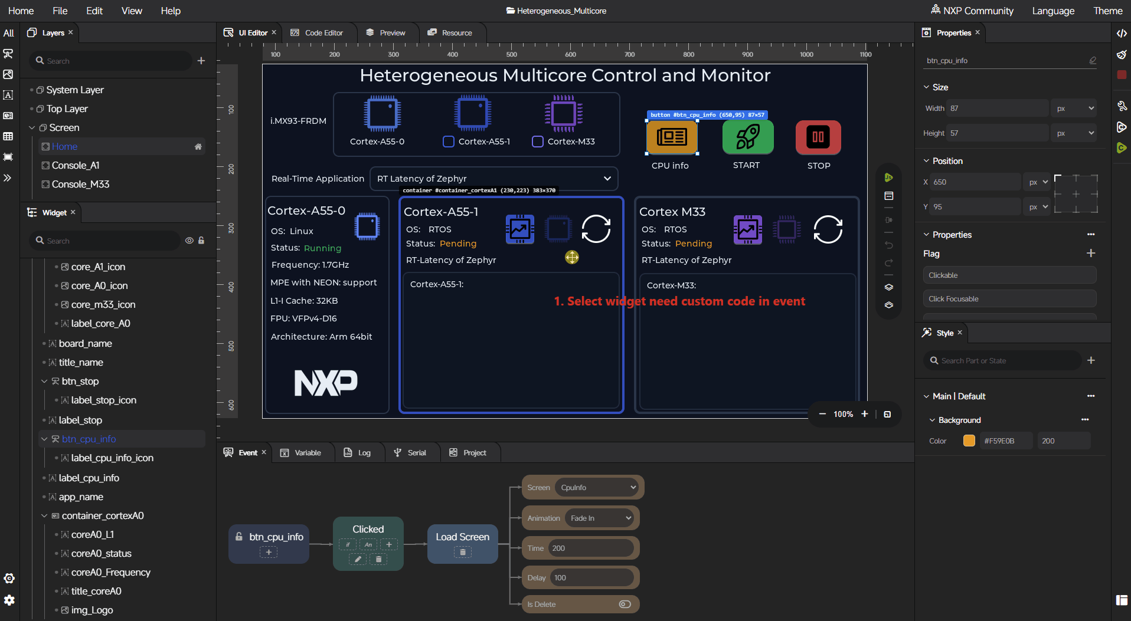Check the Cortex-A55-1 checkbox
Screen dimensions: 1131x621
pyautogui.click(x=449, y=142)
